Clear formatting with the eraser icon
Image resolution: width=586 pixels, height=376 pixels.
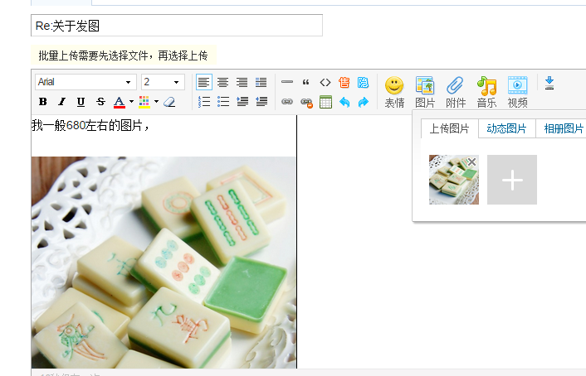[169, 102]
